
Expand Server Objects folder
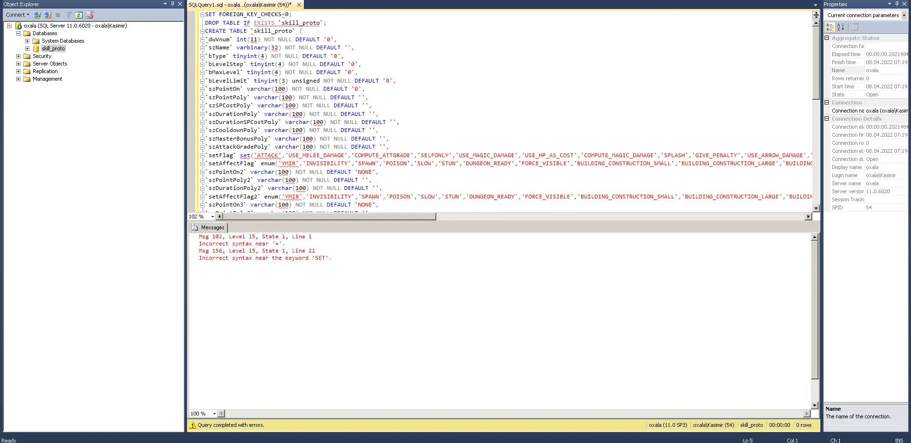[18, 64]
